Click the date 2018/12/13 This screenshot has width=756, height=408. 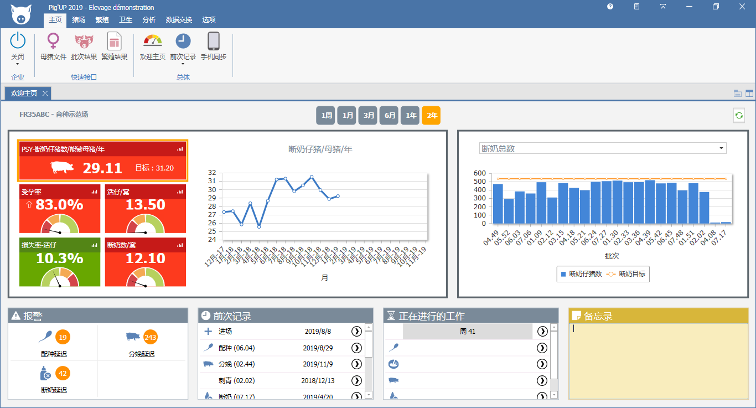tap(317, 381)
